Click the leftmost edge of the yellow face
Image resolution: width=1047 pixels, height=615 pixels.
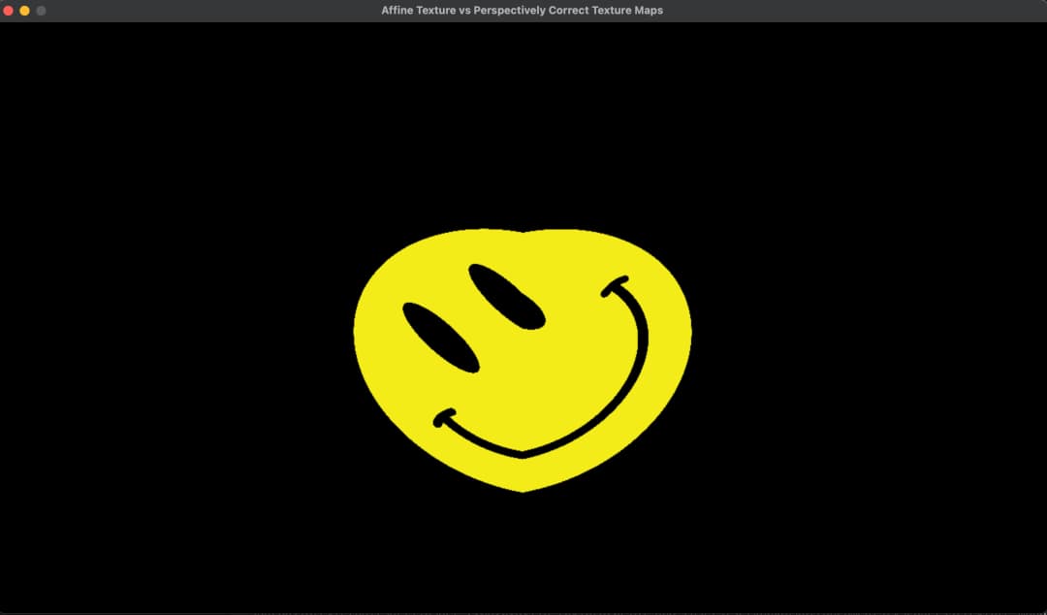pyautogui.click(x=357, y=330)
